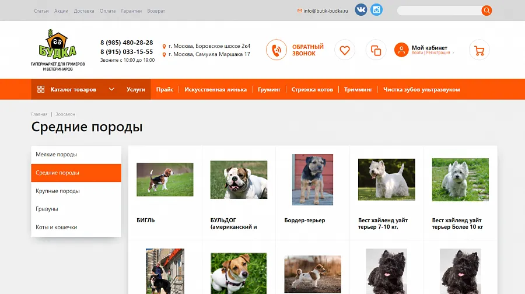Click the Главная breadcrumb
525x294 pixels.
coord(39,114)
